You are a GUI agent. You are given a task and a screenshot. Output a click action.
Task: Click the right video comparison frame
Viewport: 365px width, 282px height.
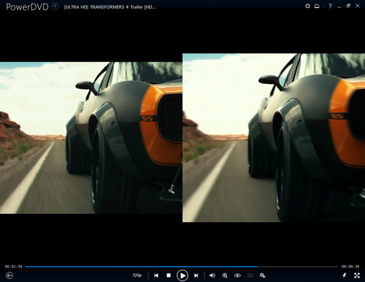pyautogui.click(x=274, y=138)
